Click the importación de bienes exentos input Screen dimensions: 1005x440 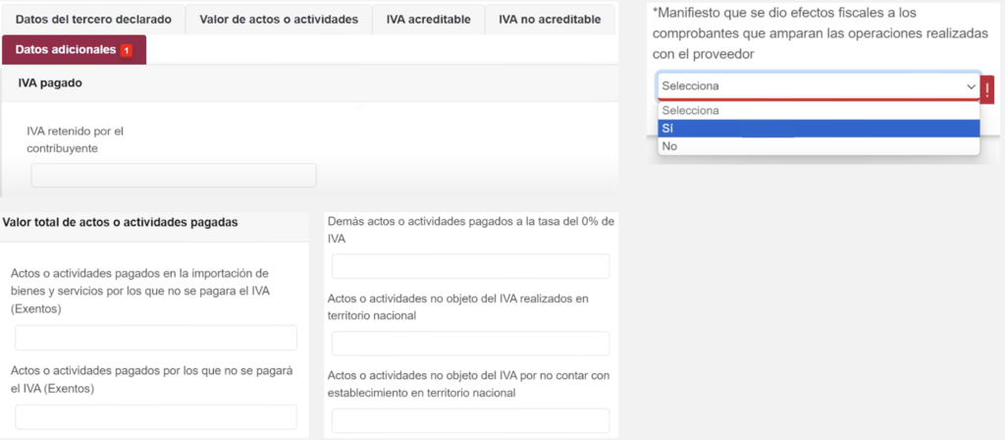click(x=155, y=338)
